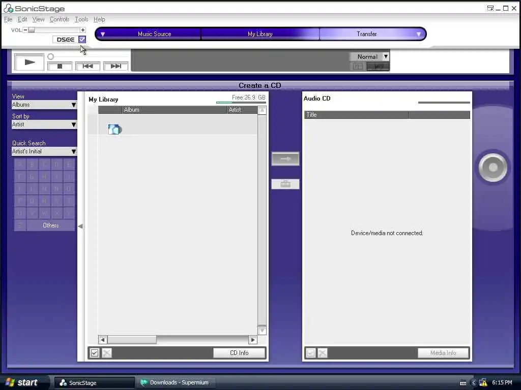
Task: Click the Album column header
Action: pos(174,110)
